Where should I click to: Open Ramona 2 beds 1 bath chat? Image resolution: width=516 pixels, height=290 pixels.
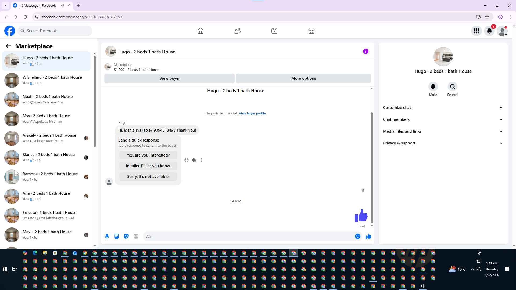tap(46, 177)
